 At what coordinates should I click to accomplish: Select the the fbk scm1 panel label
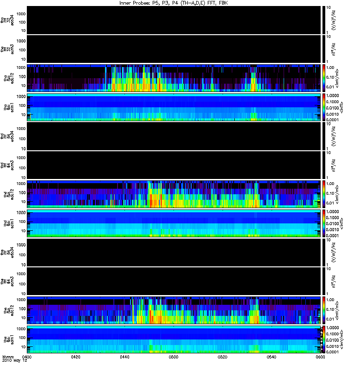(x=9, y=339)
